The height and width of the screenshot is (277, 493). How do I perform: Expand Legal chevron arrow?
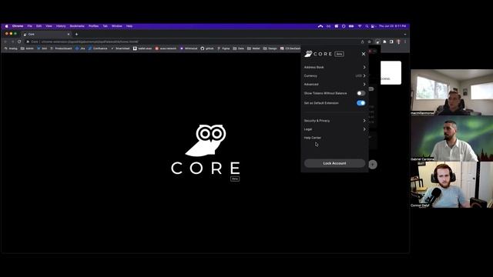[x=364, y=129]
